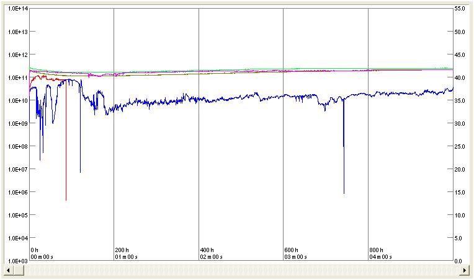Screen dimensions: 474x280
Task: Click the 1.0E+09 left axis label
Action: coord(18,123)
